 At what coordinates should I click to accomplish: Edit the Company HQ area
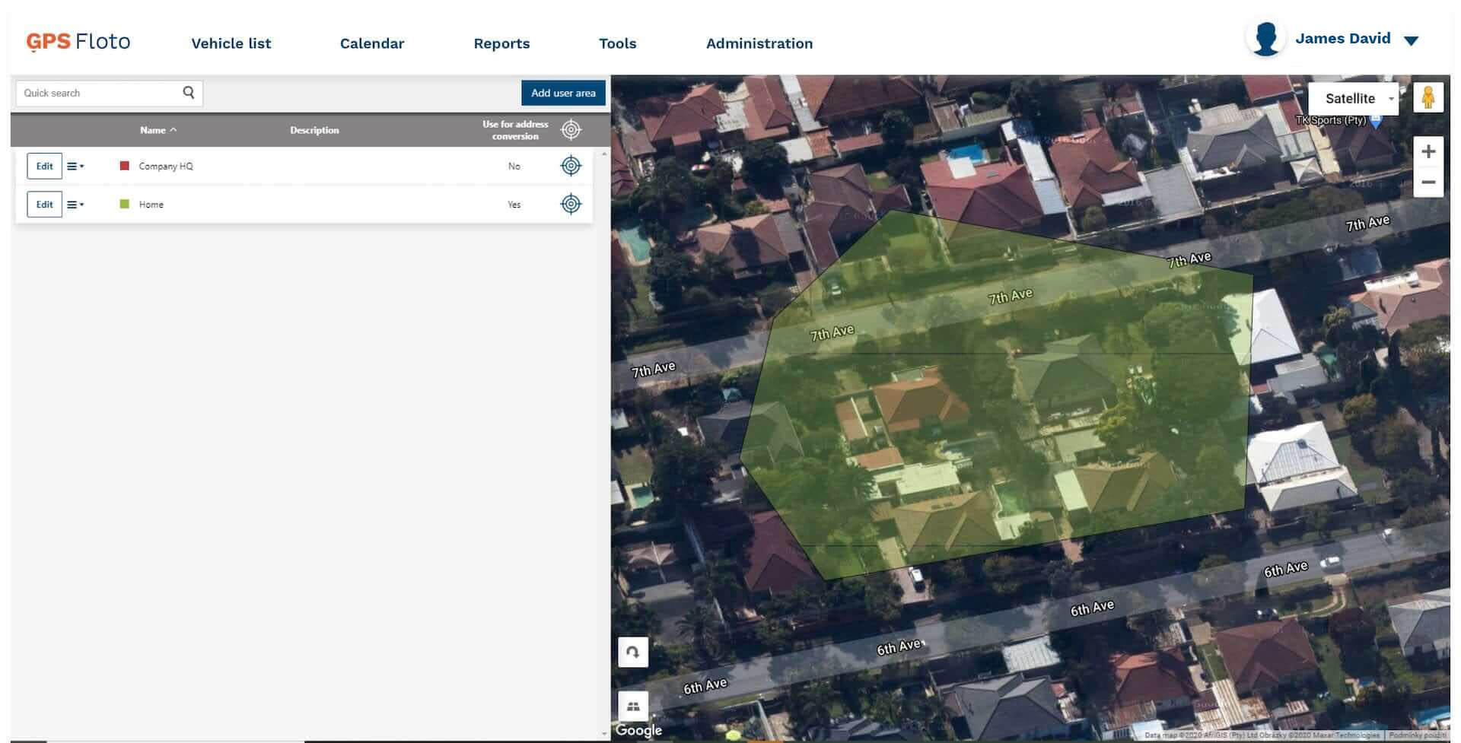[45, 166]
